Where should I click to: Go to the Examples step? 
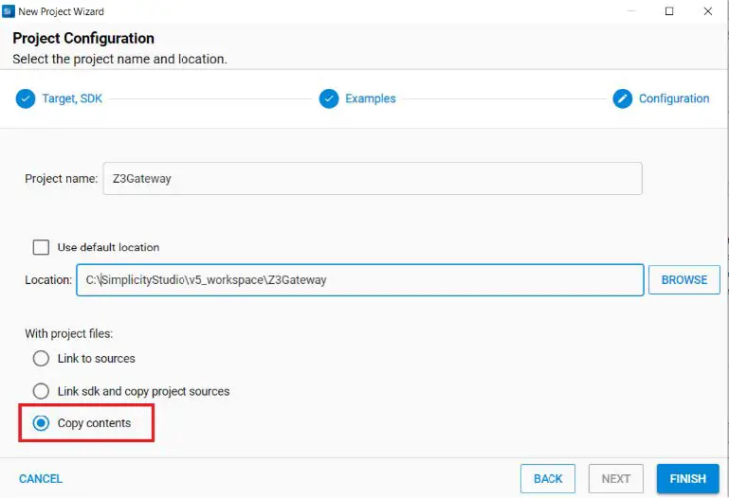pyautogui.click(x=370, y=98)
